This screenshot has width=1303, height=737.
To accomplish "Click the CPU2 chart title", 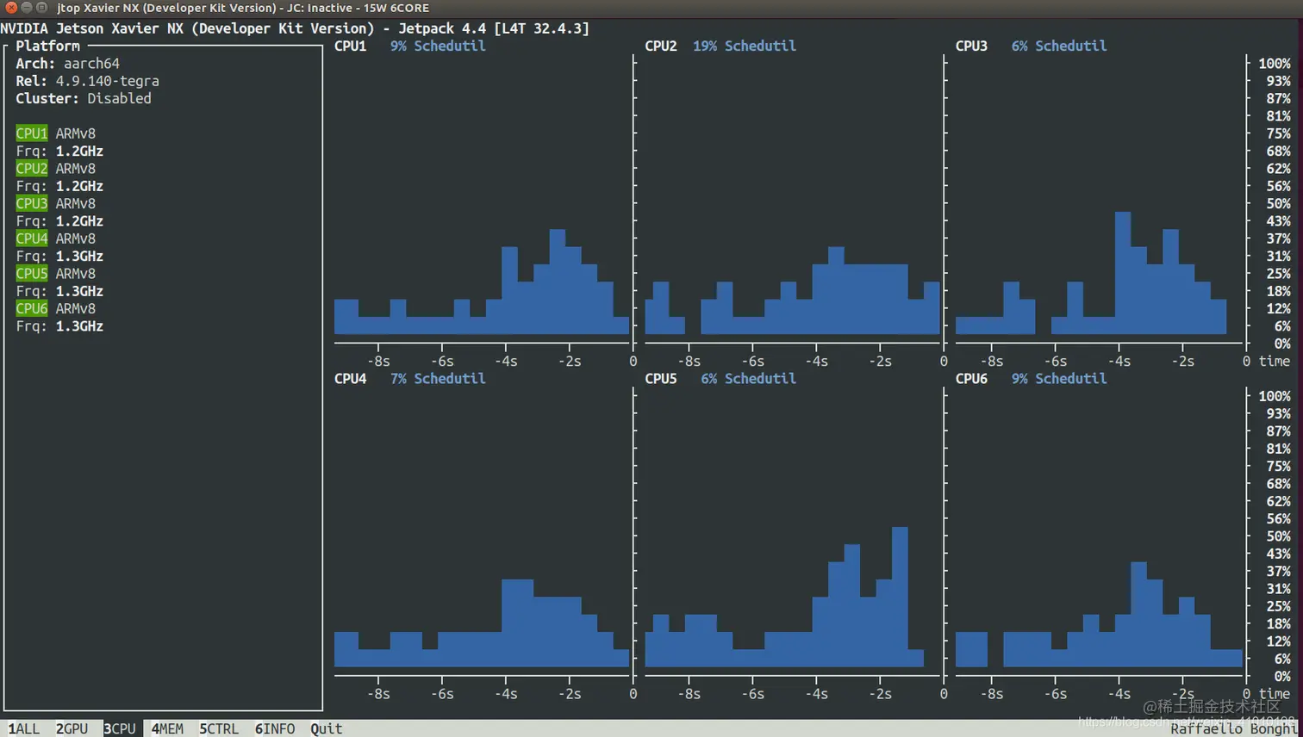I will pos(661,46).
